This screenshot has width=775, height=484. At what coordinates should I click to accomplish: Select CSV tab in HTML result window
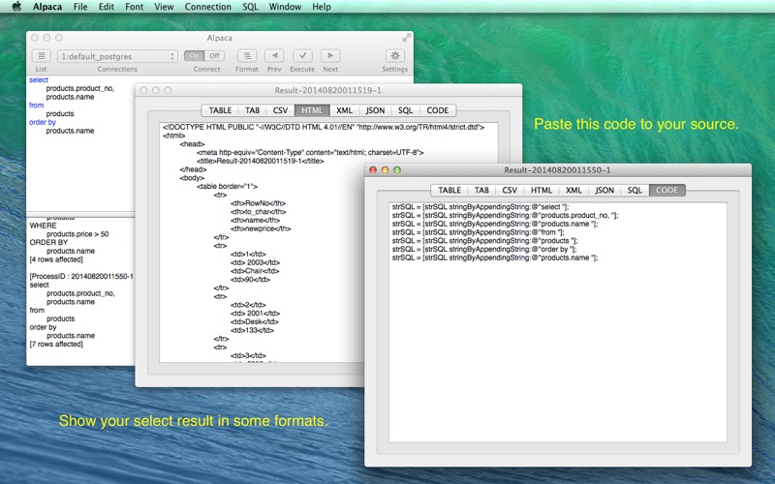[280, 110]
